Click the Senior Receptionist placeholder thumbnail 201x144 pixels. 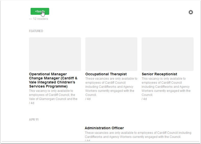[167, 54]
